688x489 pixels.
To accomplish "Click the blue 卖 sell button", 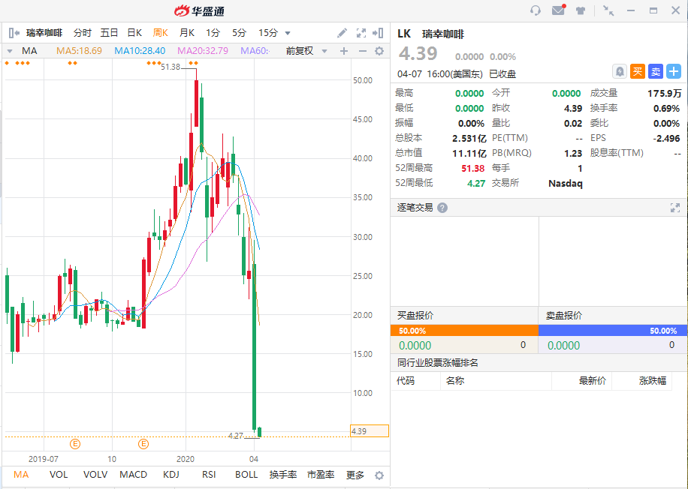I will click(x=656, y=71).
